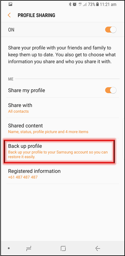
Task: Tap the PROFILE SHARING page title
Action: coord(36,15)
